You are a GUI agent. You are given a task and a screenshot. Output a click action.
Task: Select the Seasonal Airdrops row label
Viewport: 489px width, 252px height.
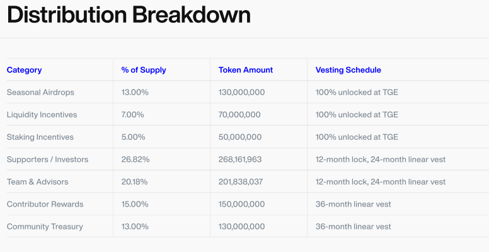40,92
